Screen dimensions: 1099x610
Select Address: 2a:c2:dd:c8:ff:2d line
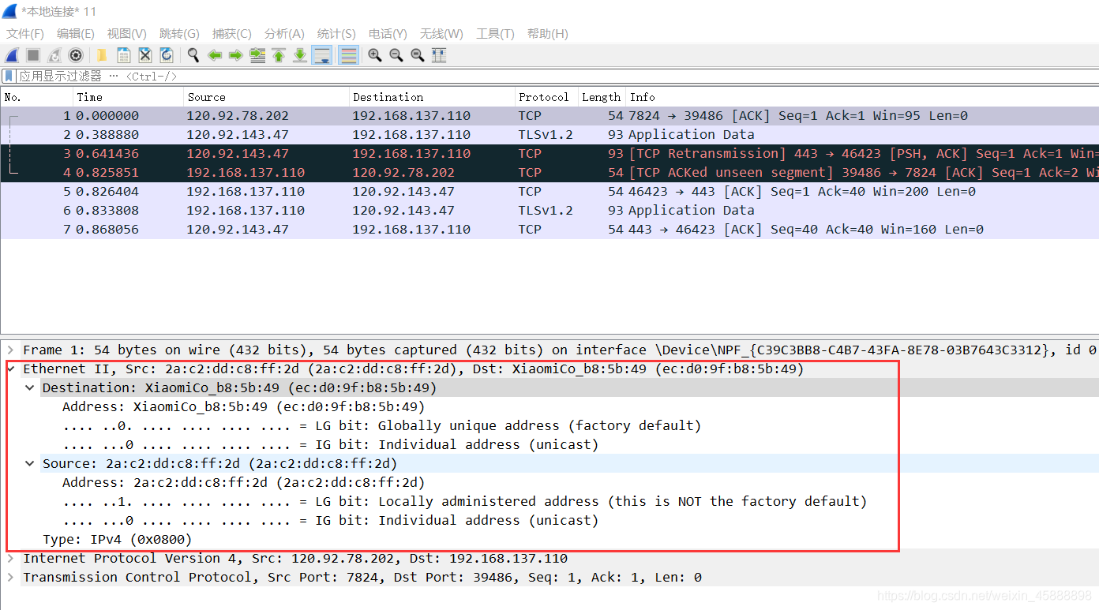[x=244, y=482]
